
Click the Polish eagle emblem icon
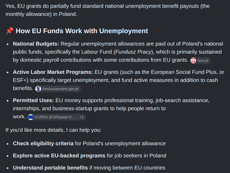[x=193, y=60]
